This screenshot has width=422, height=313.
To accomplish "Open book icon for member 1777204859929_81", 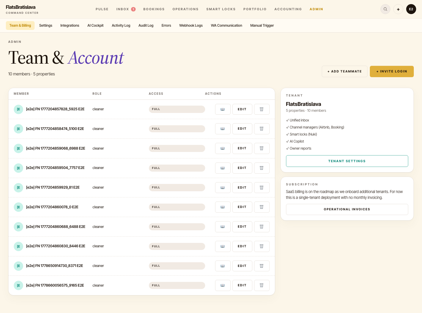I will tap(223, 187).
